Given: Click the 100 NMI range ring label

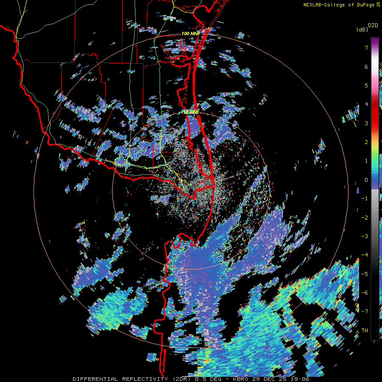Looking at the screenshot, I should pos(190,34).
